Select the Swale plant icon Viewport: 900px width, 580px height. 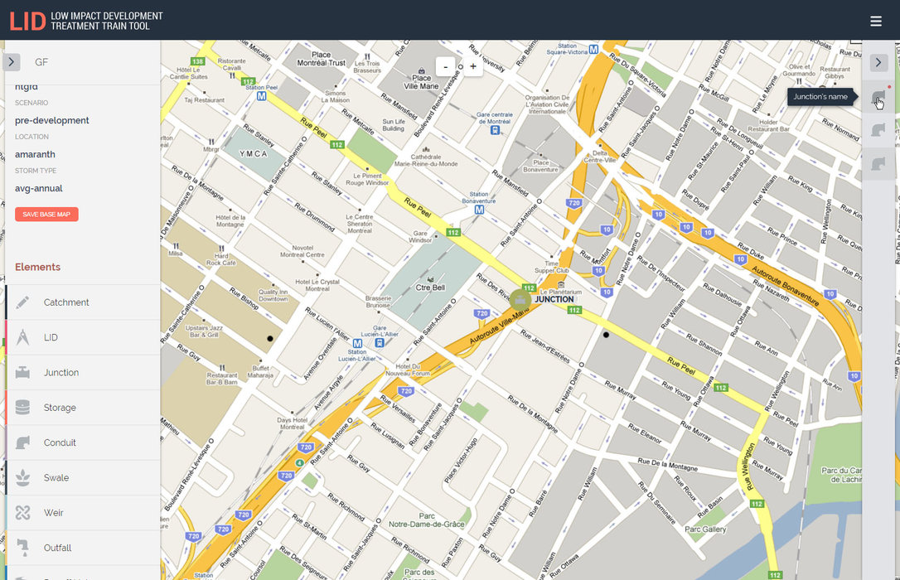click(x=22, y=477)
